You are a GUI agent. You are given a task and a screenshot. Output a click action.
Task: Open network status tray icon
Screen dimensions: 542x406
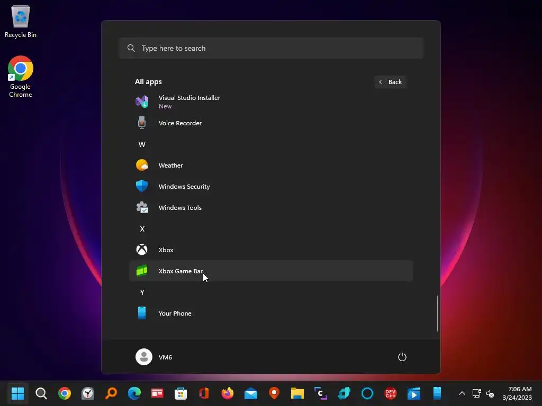(x=477, y=393)
